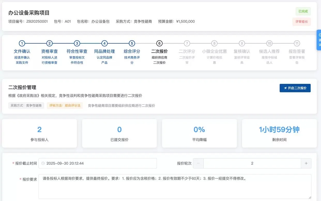Click the 报价截止时间 input field

coord(98,163)
